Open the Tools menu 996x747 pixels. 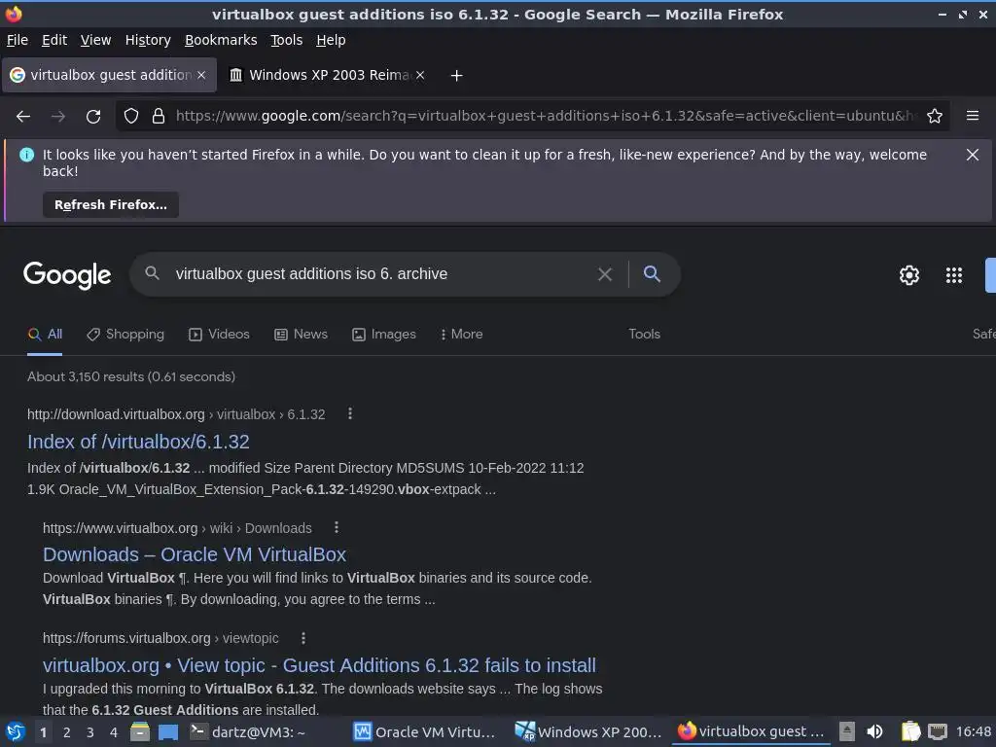tap(287, 40)
